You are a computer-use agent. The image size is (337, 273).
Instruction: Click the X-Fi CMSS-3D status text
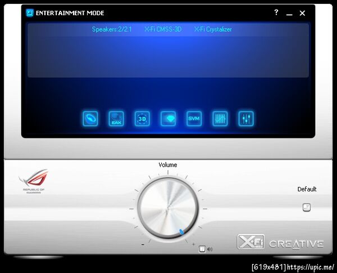pos(163,29)
